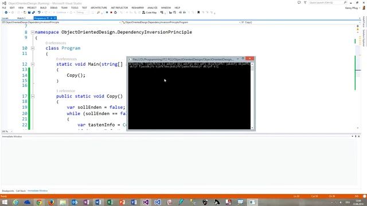Image resolution: width=367 pixels, height=206 pixels.
Task: Click the notifications filter flag icon
Action: click(x=305, y=2)
